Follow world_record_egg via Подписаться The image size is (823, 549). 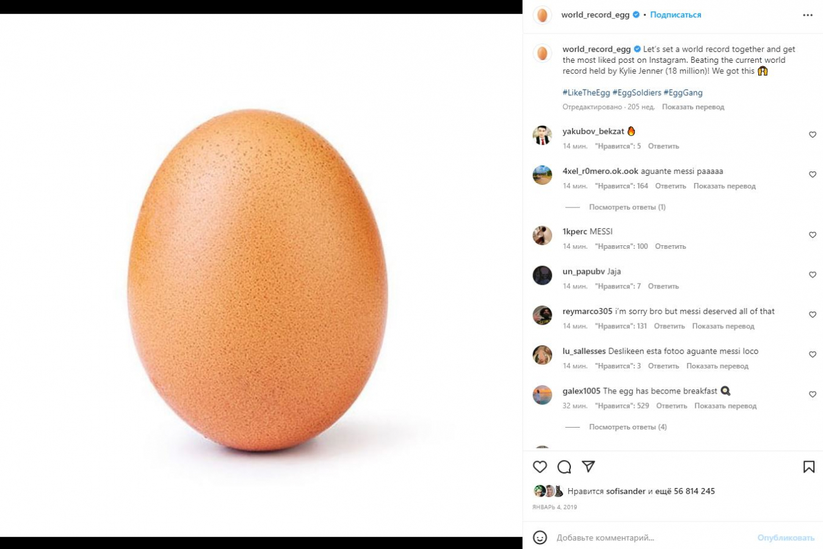[675, 15]
